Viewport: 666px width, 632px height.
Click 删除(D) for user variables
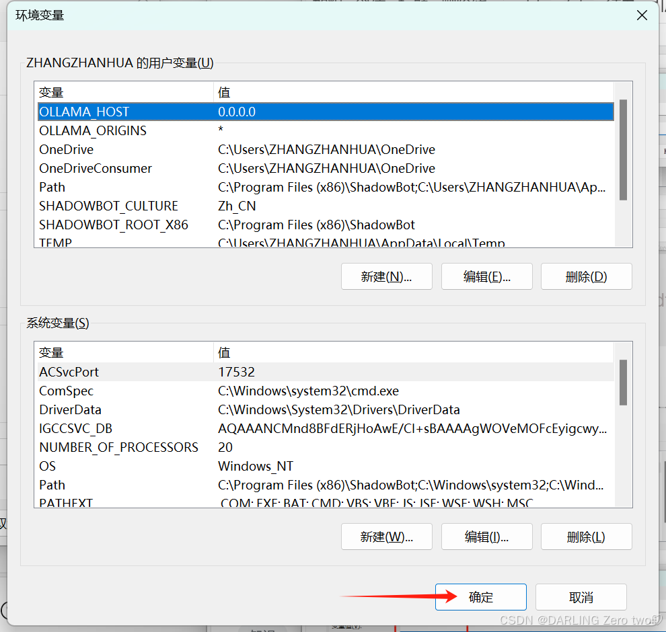(586, 276)
